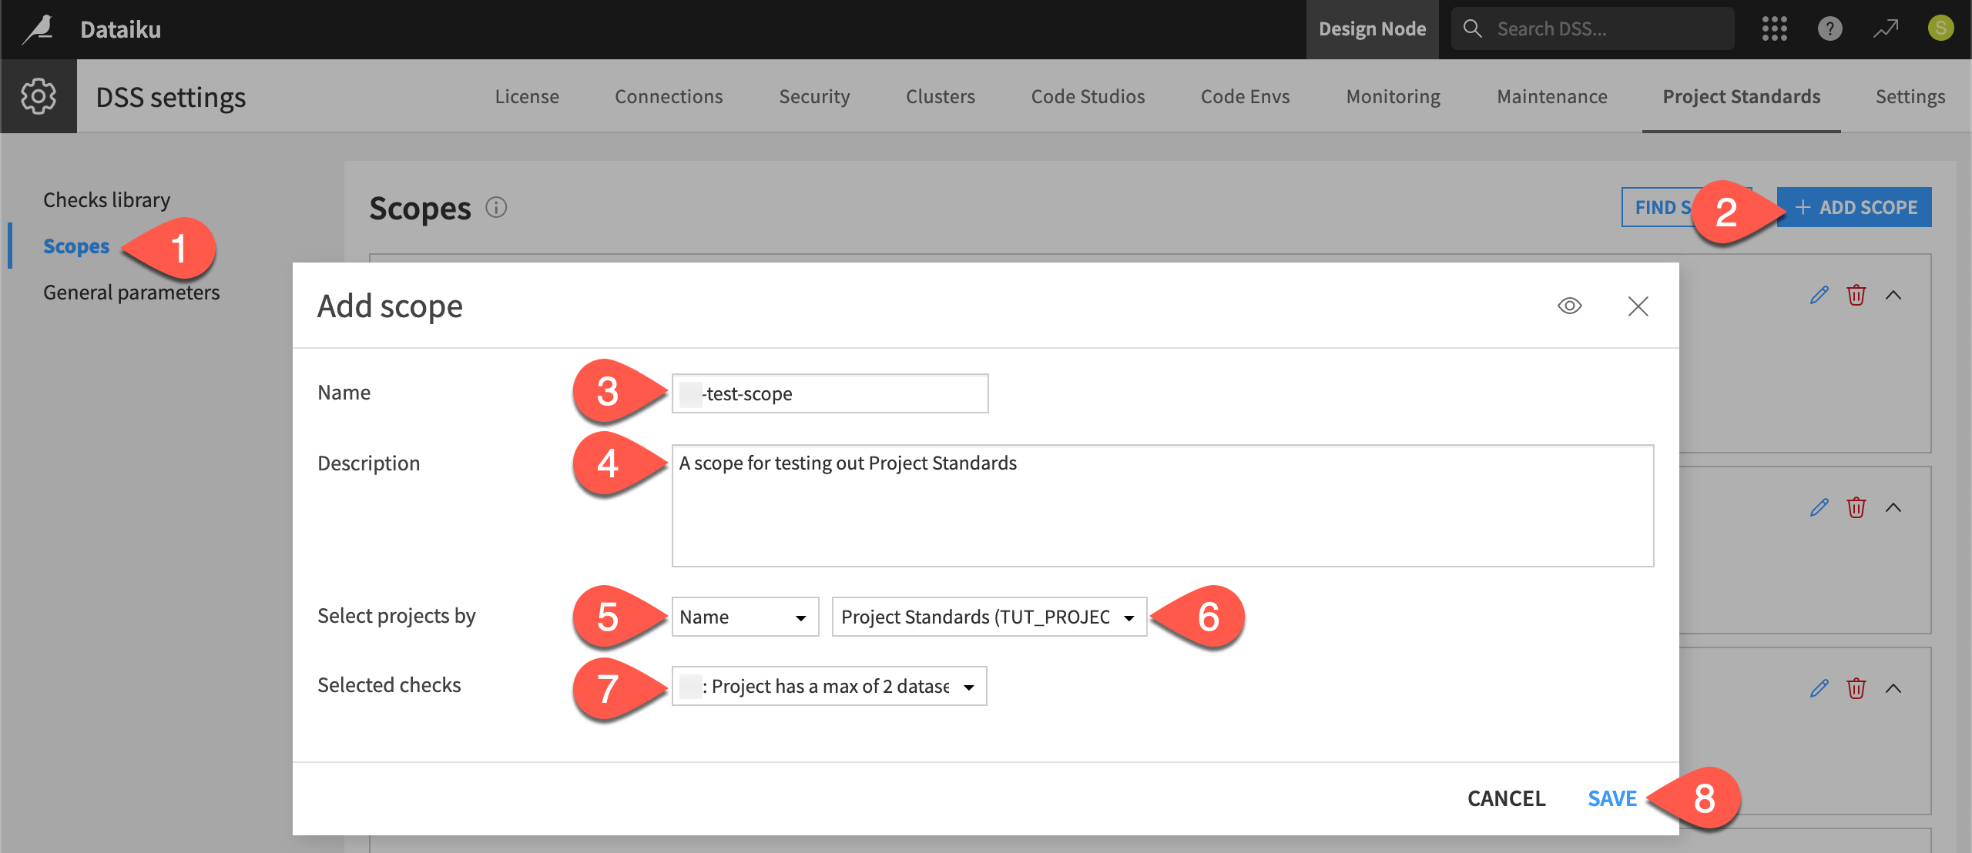Save the new scope

click(1611, 798)
